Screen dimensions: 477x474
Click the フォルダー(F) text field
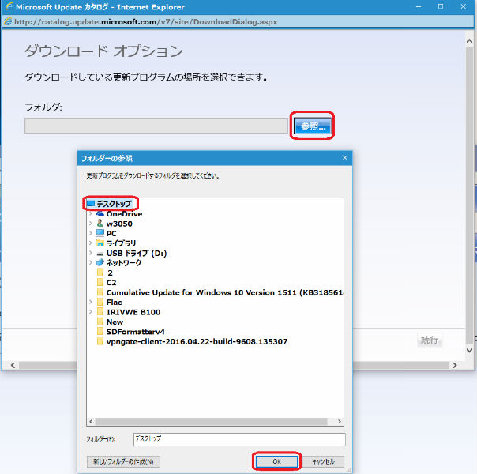pyautogui.click(x=239, y=439)
